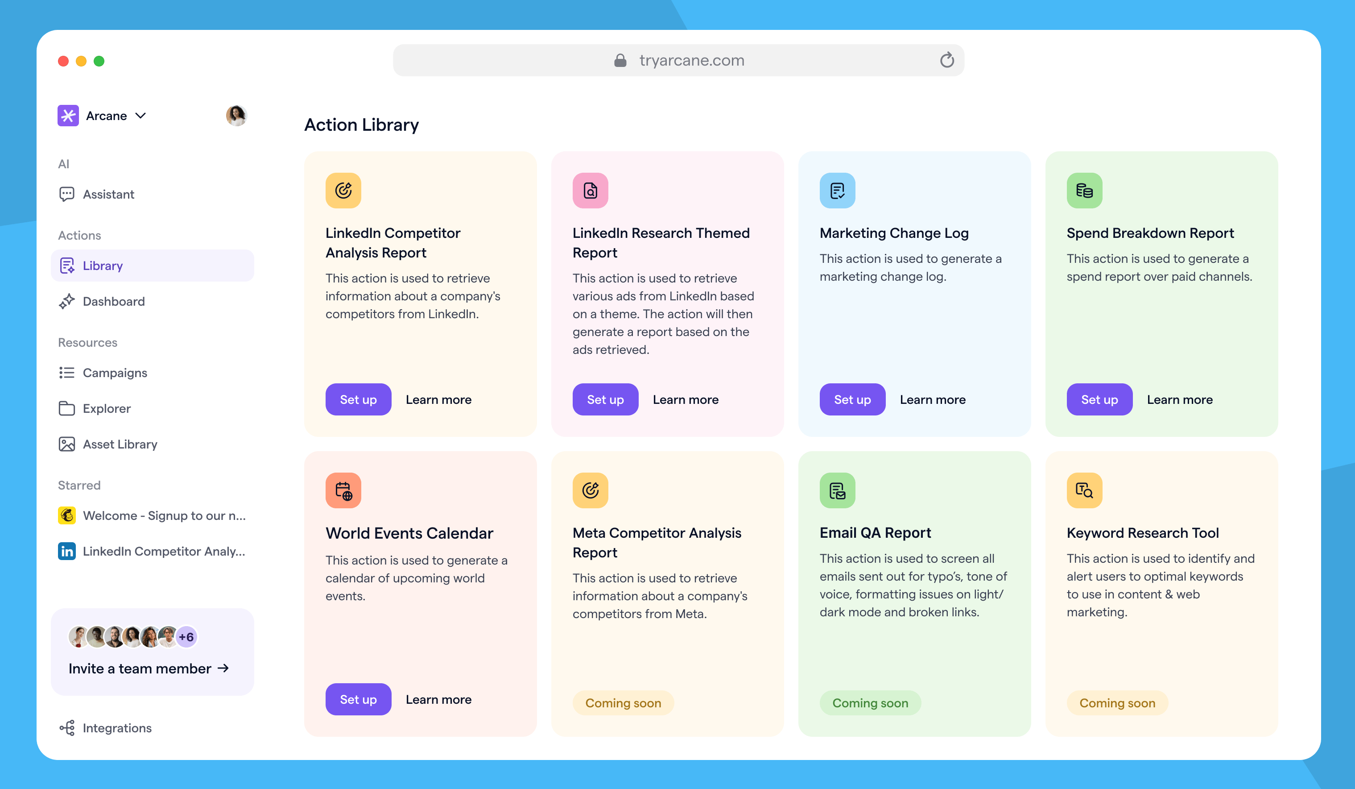Click the Marketing Change Log icon
The height and width of the screenshot is (789, 1355).
837,191
